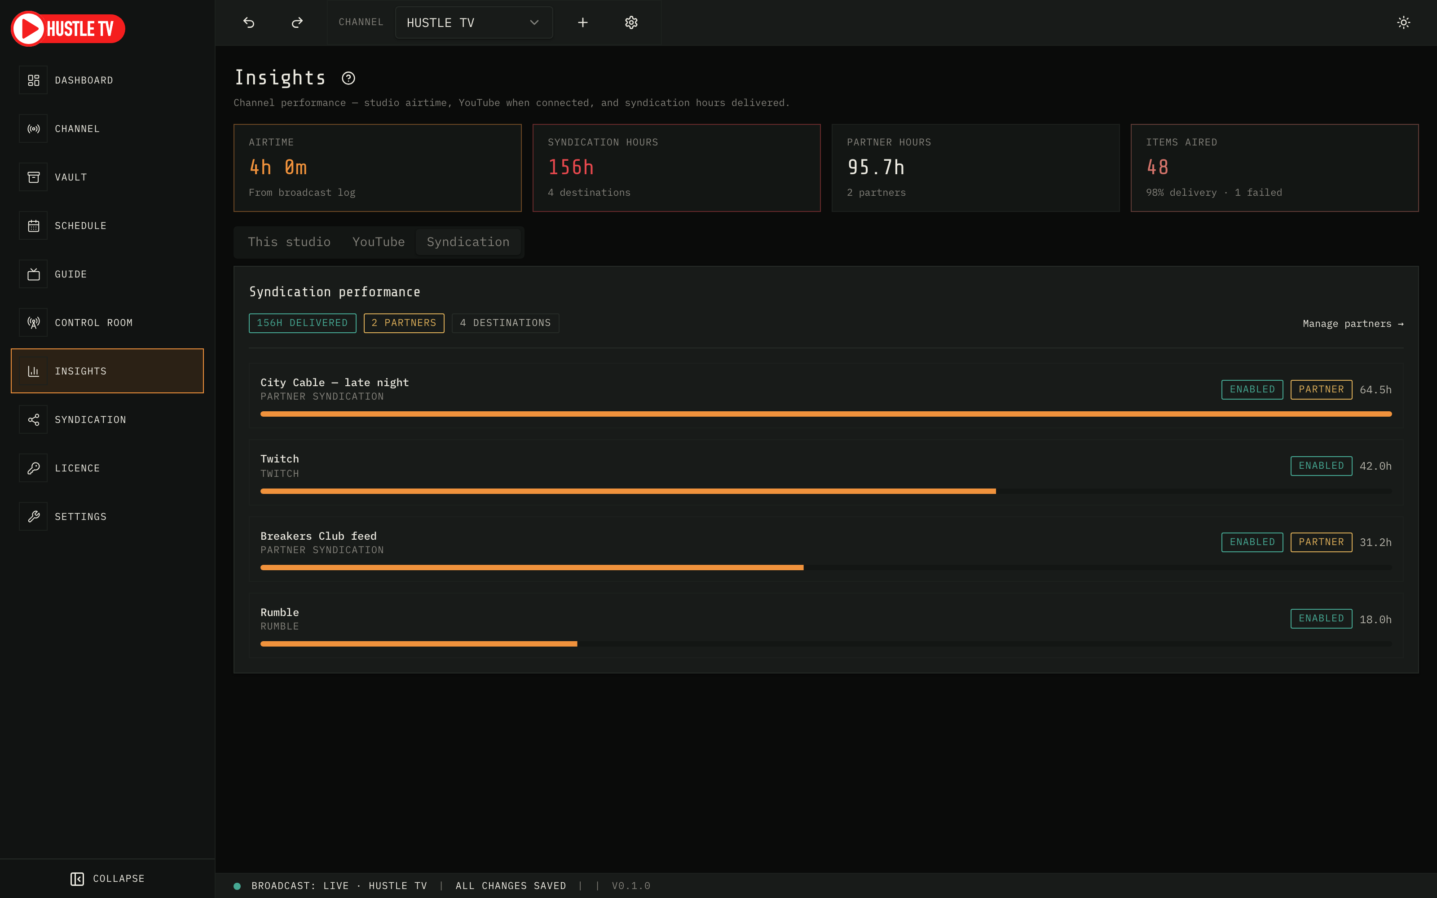Select the Partner Hours 95.7h card
This screenshot has height=898, width=1437.
[976, 168]
